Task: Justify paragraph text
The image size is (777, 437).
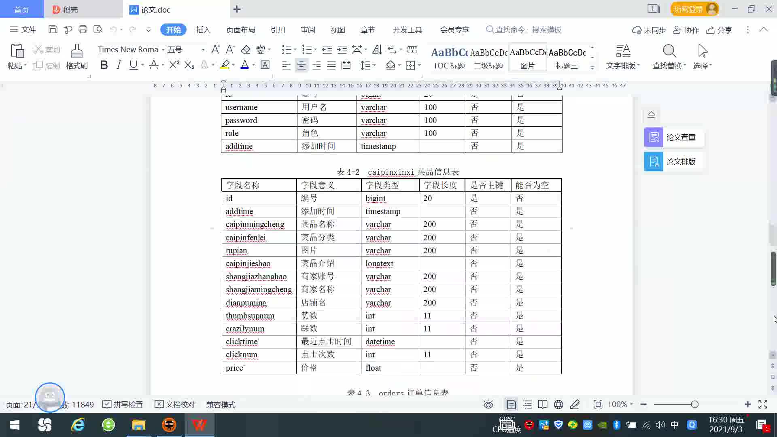Action: click(x=331, y=65)
